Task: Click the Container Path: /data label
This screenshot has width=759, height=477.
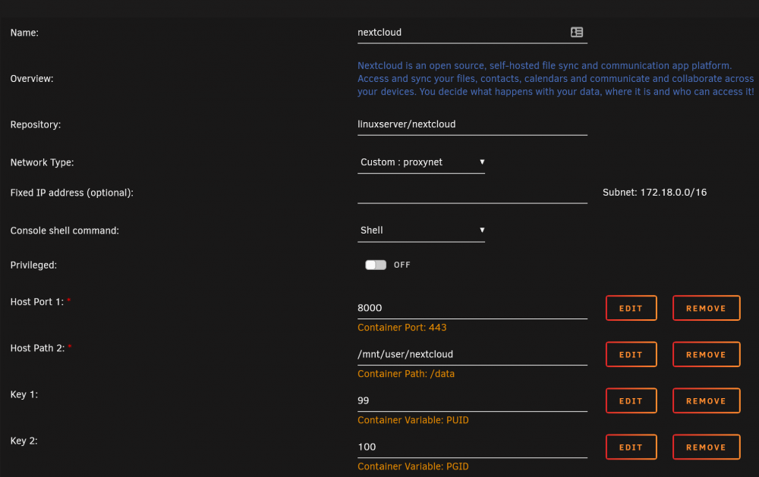Action: point(406,374)
